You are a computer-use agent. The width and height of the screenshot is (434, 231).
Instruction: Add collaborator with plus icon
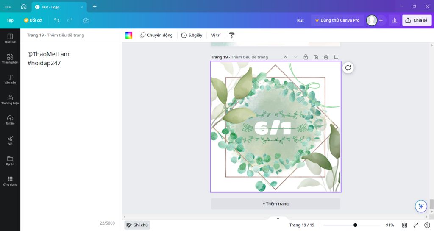click(381, 20)
